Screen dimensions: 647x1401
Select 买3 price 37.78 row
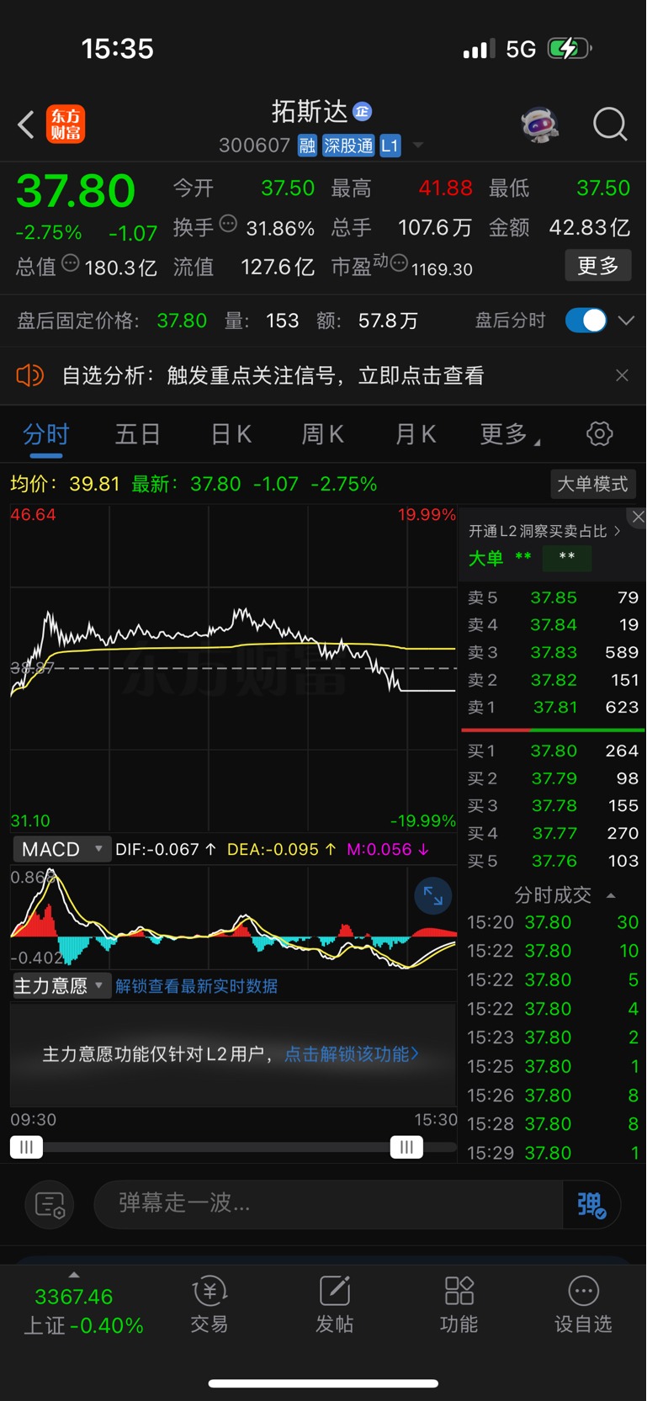[553, 806]
